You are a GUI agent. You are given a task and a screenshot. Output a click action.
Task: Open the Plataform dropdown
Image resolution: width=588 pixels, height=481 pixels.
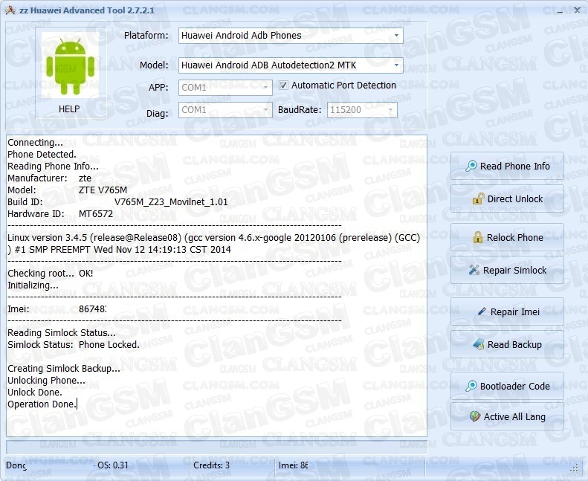396,36
